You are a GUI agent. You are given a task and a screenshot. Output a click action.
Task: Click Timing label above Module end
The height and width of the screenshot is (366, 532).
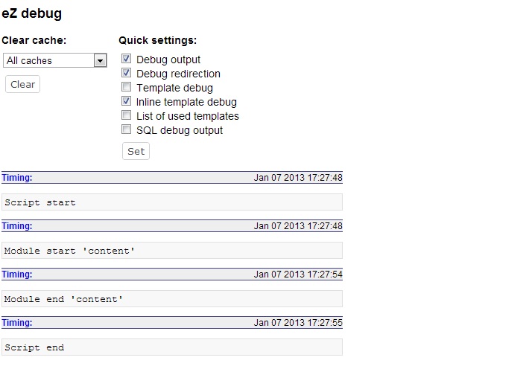(x=17, y=274)
